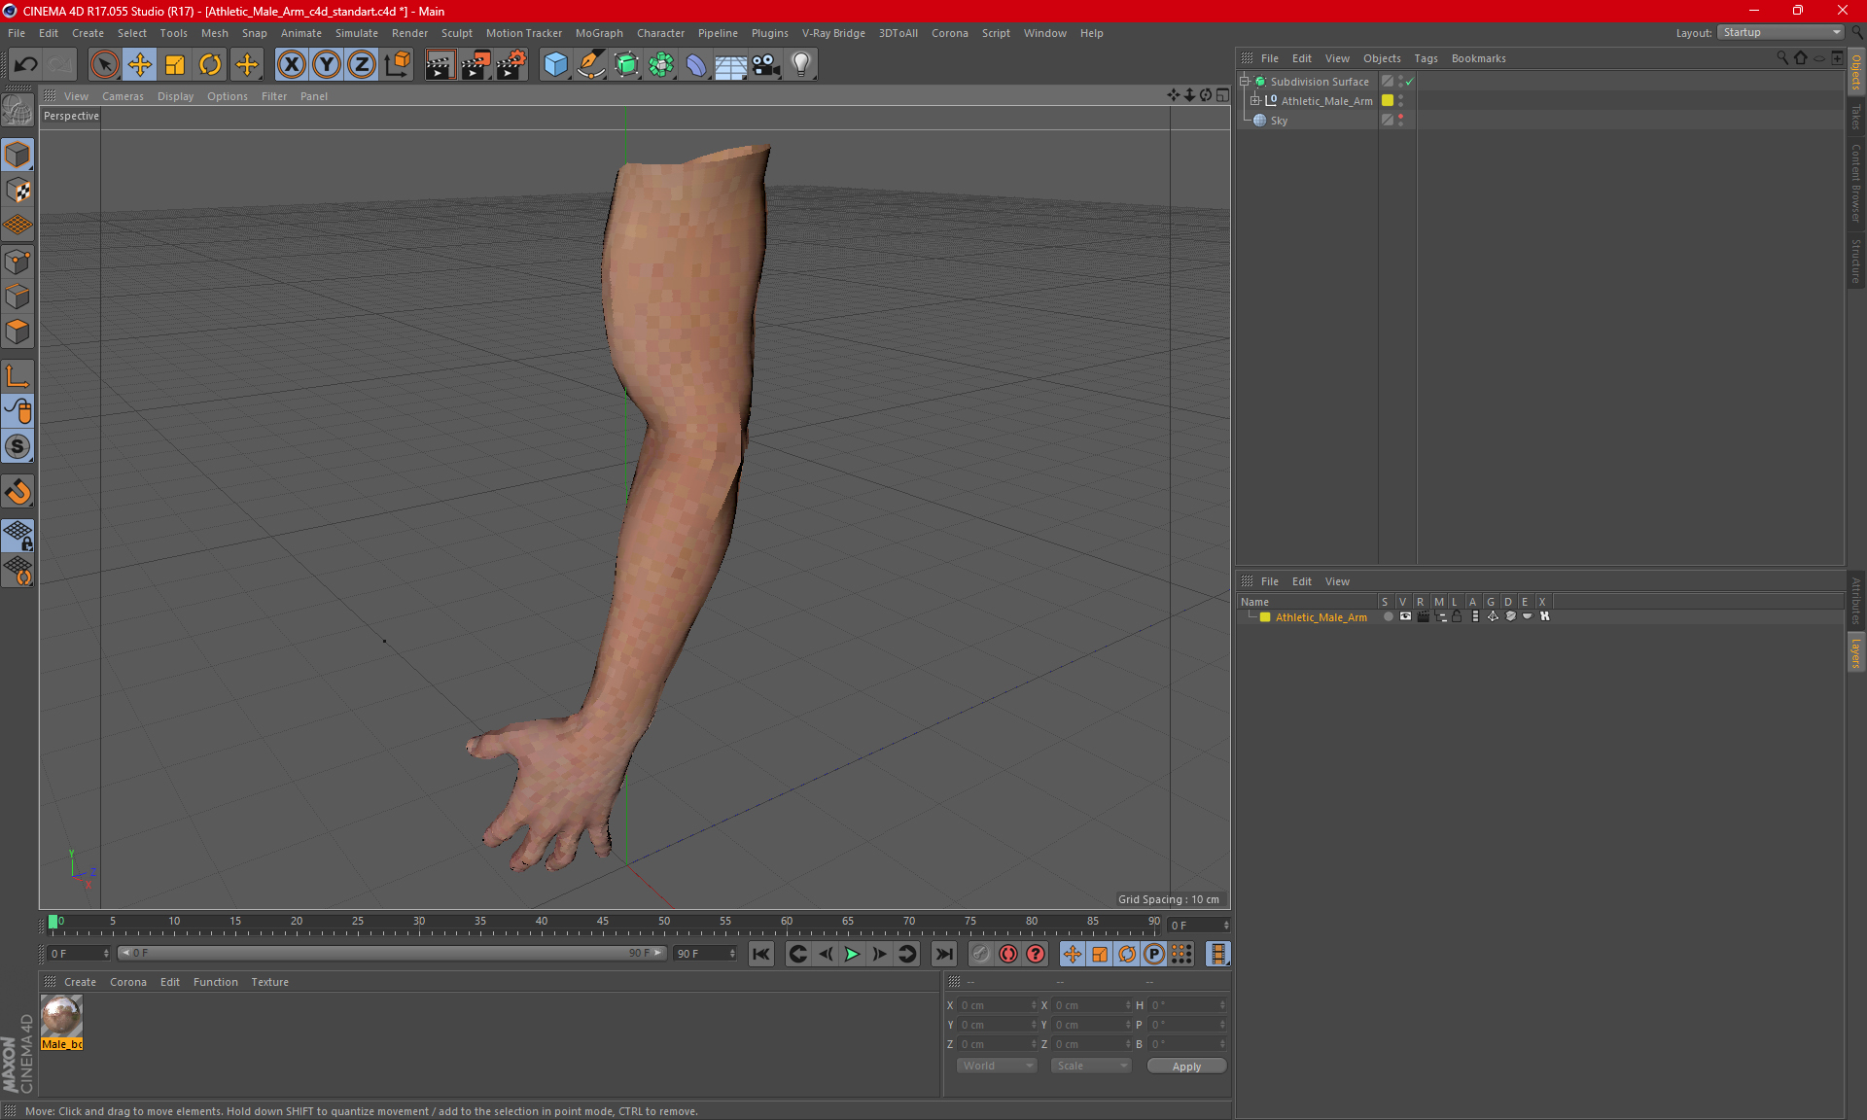Add a Light object
Viewport: 1867px width, 1120px height.
click(x=801, y=65)
